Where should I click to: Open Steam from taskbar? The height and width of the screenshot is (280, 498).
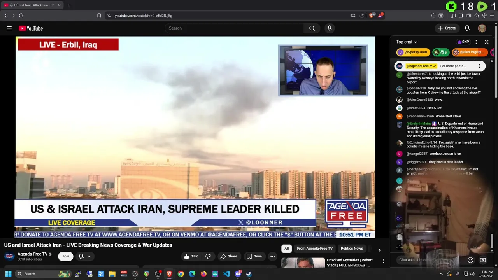click(x=249, y=274)
